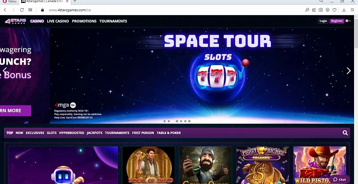
Task: Click the Login button
Action: pyautogui.click(x=323, y=21)
